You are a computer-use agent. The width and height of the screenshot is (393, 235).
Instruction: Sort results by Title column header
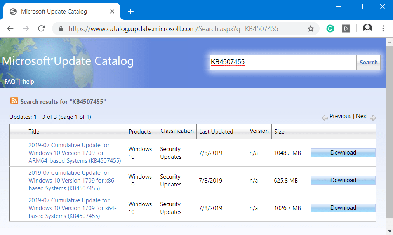34,131
